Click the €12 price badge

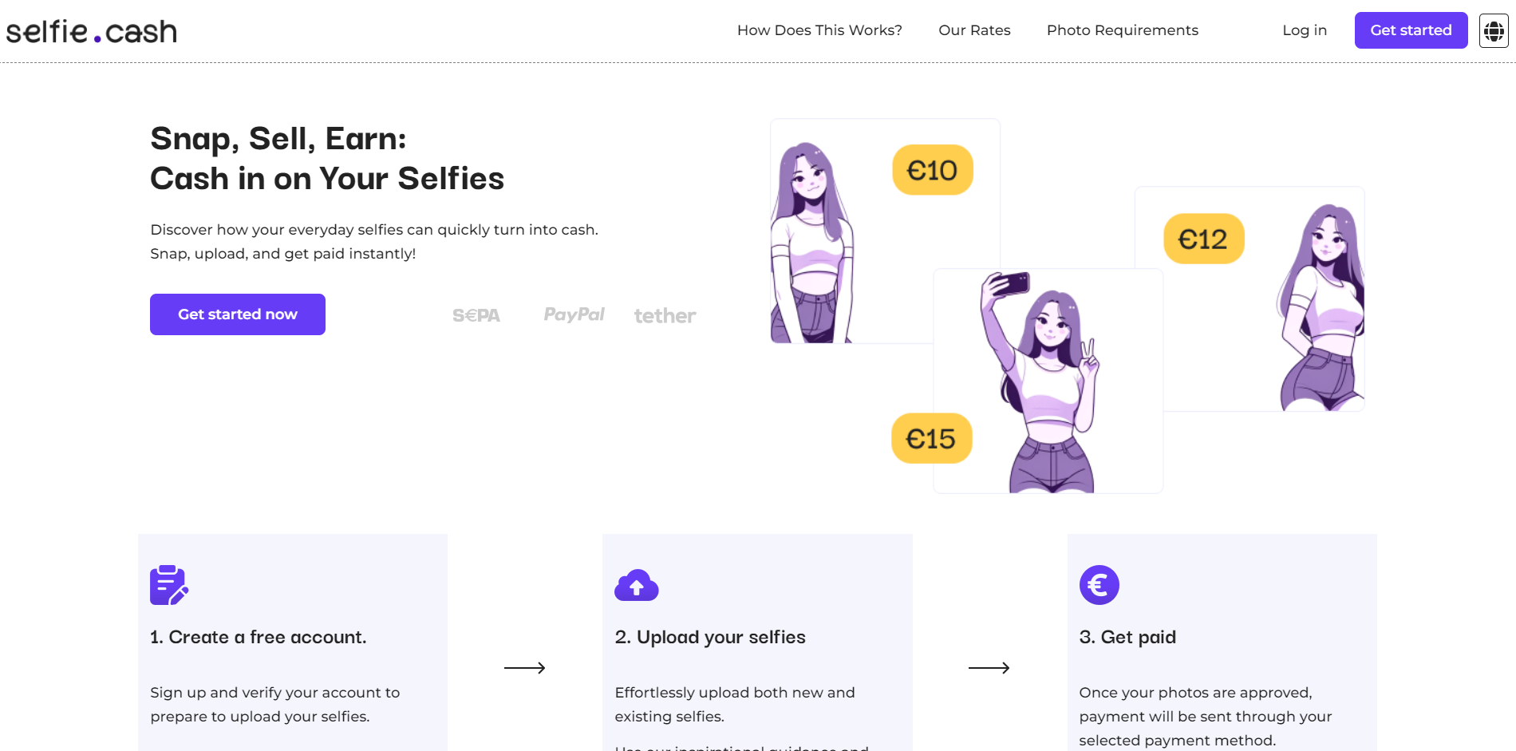[1203, 239]
